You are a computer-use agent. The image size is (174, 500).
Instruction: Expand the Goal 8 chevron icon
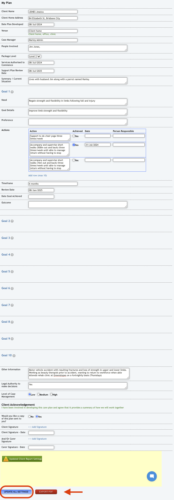12,322
